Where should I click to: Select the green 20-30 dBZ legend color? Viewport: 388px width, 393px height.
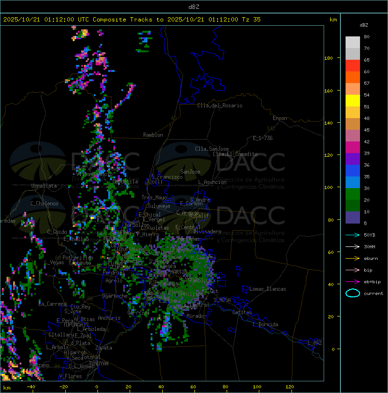[353, 194]
